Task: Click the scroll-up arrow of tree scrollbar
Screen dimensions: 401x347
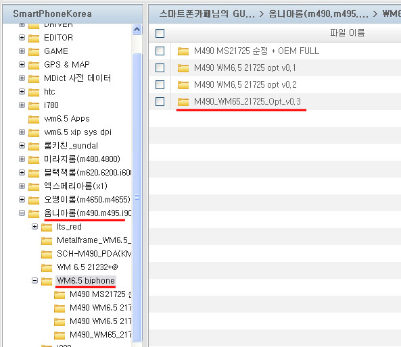Action: tap(137, 30)
